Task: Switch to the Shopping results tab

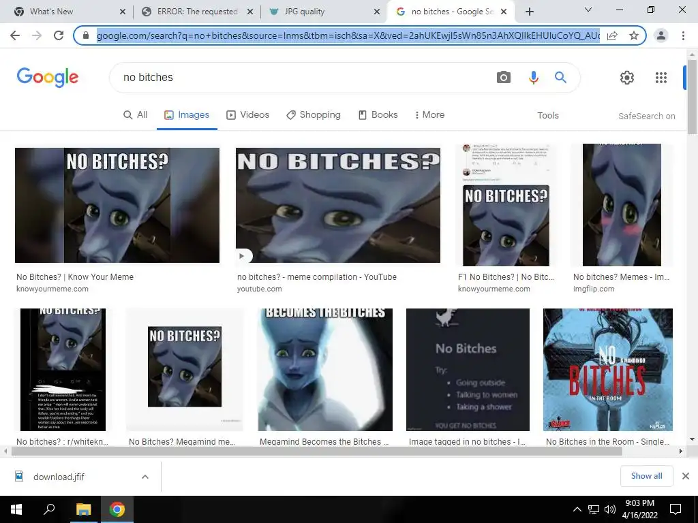Action: click(314, 114)
